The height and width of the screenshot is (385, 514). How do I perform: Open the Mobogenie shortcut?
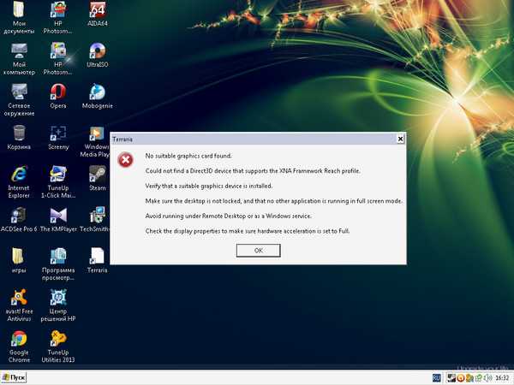pos(98,96)
